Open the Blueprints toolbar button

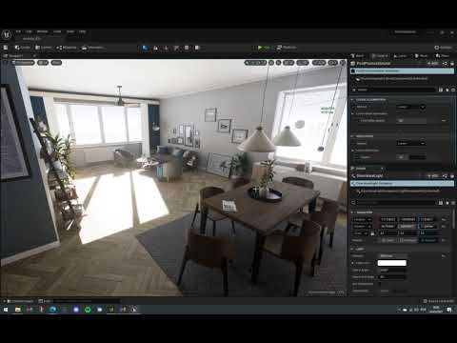coord(66,48)
